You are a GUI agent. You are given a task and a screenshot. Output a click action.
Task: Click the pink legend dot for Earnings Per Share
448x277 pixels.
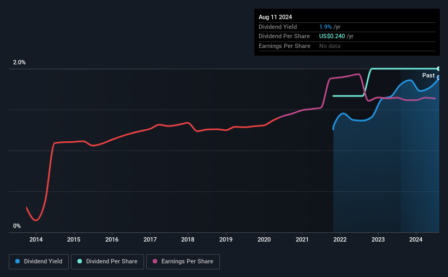[x=156, y=262]
